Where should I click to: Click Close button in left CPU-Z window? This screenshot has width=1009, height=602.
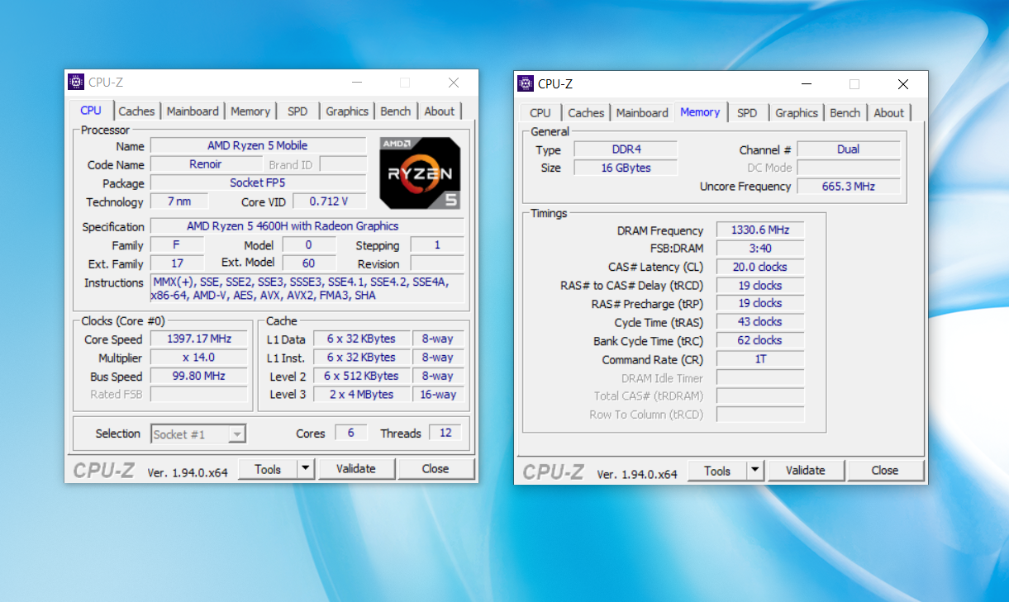point(435,469)
